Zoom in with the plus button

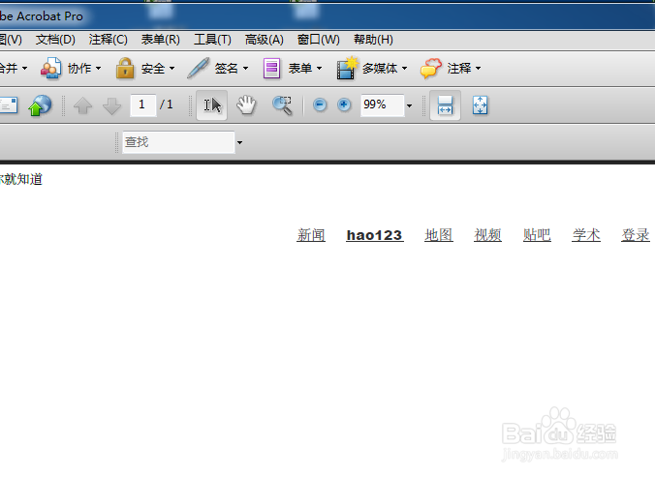344,104
